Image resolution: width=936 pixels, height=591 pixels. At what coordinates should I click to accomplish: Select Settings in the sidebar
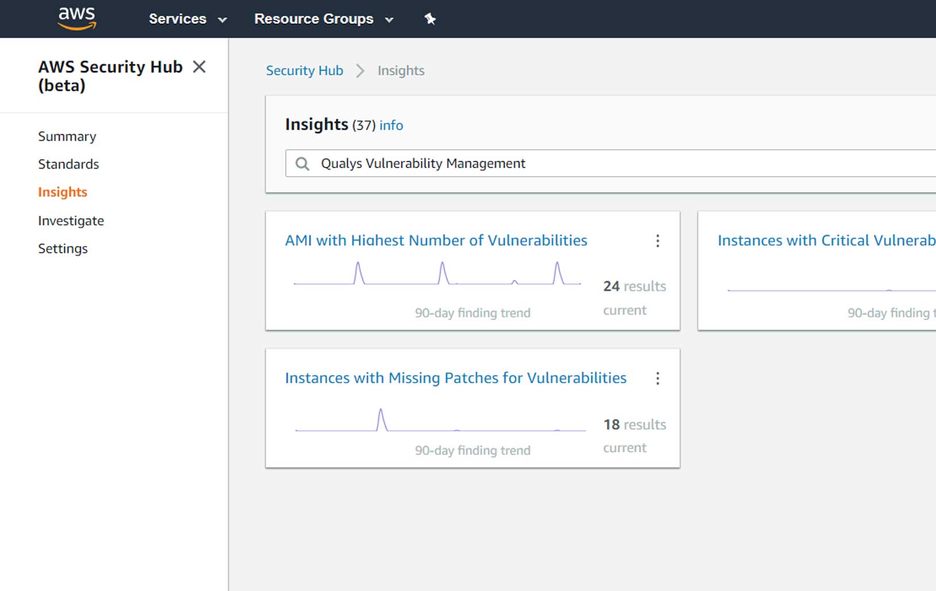click(x=63, y=248)
